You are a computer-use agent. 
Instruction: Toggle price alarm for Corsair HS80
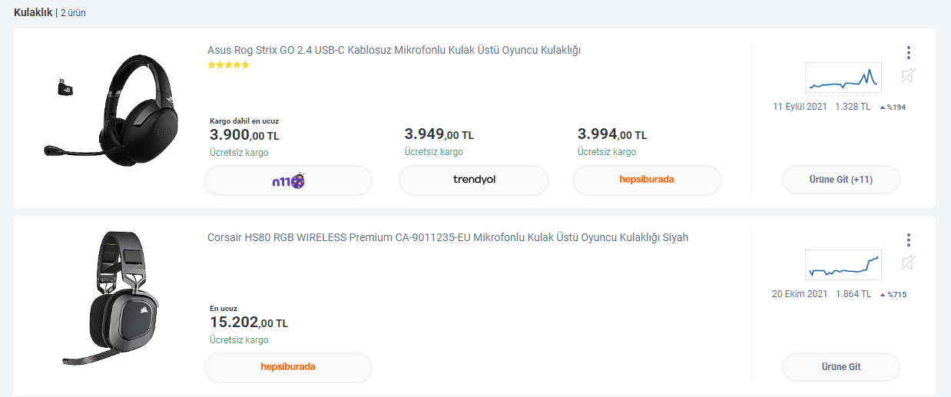[x=908, y=263]
